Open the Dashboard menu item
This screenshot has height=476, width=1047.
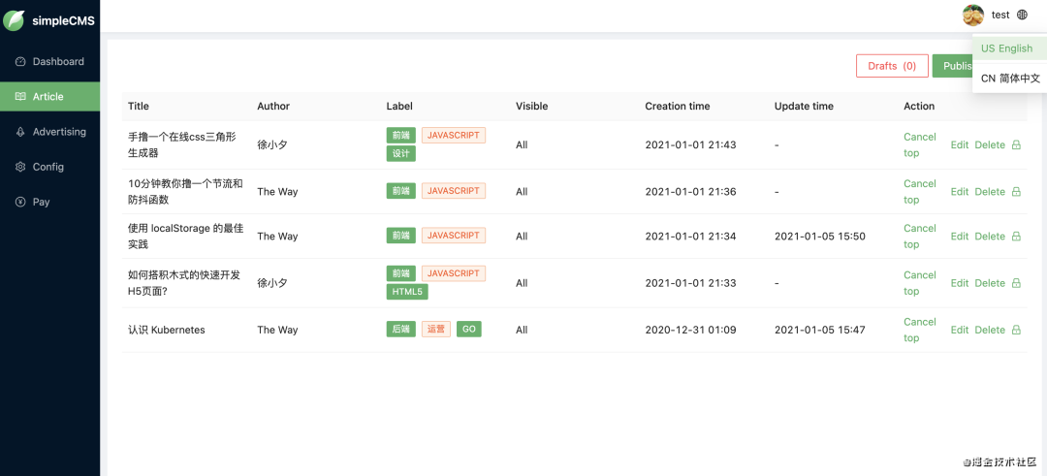click(50, 61)
